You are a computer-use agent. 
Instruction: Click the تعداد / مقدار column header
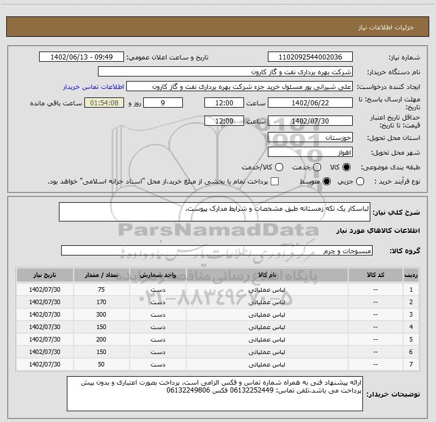101,275
